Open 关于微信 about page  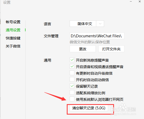point(13,46)
